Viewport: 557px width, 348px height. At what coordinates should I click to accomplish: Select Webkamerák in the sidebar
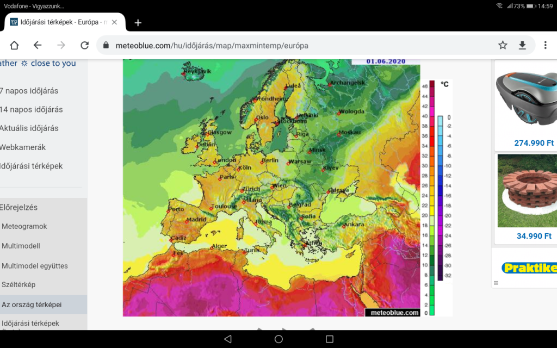click(x=23, y=147)
